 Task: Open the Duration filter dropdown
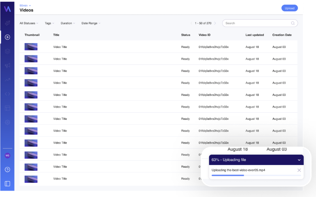pos(68,23)
